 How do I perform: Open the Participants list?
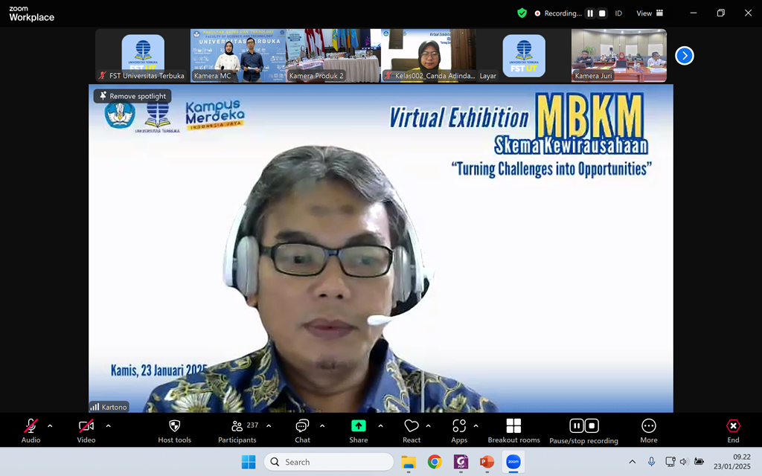coord(237,426)
